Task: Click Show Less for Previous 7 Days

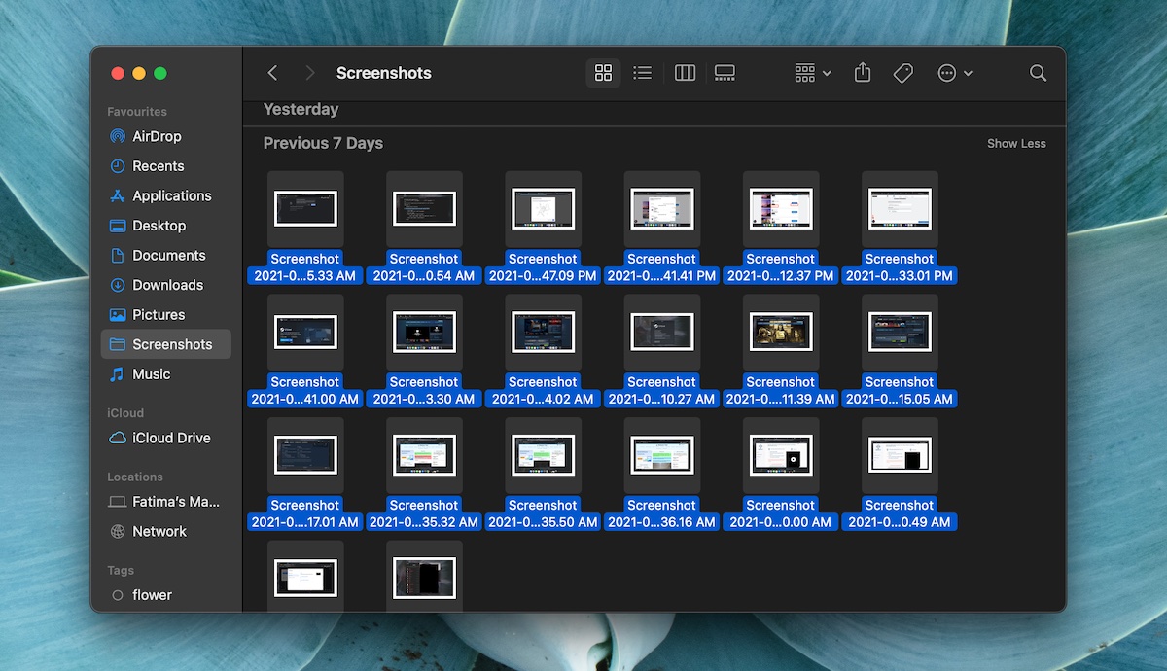Action: pos(1016,143)
